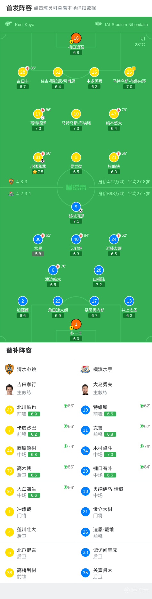Click the IAI Stadium Nihondaira stadium icon
This screenshot has height=599, width=152.
click(98, 24)
